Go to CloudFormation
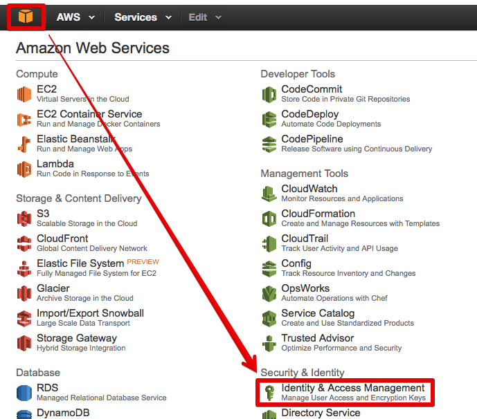 [318, 214]
